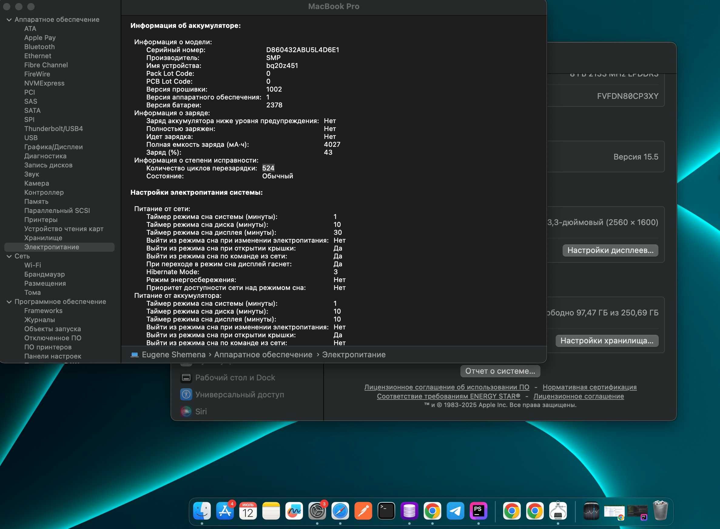Click the laptop icon in the path bar
Screen dimensions: 720x529
[x=135, y=355]
